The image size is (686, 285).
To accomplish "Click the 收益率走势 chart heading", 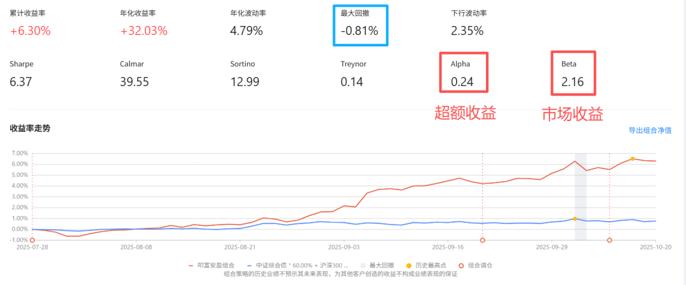I will pos(30,128).
